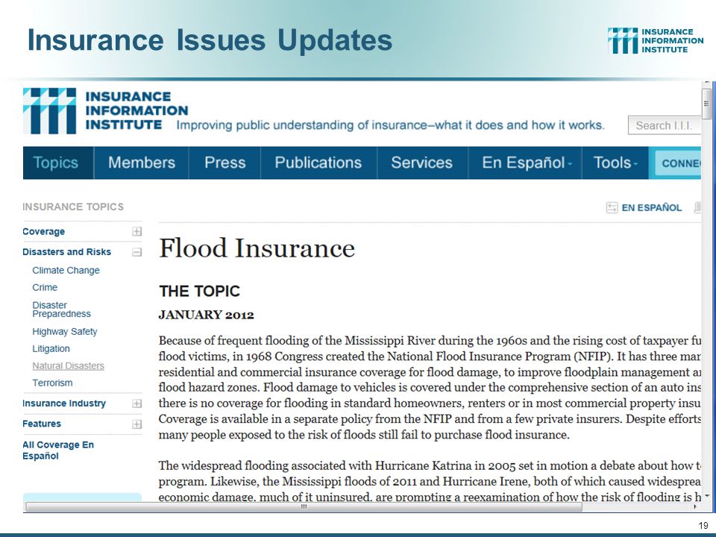This screenshot has height=537, width=716.
Task: Open the Highway Safety subtopic
Action: (64, 331)
